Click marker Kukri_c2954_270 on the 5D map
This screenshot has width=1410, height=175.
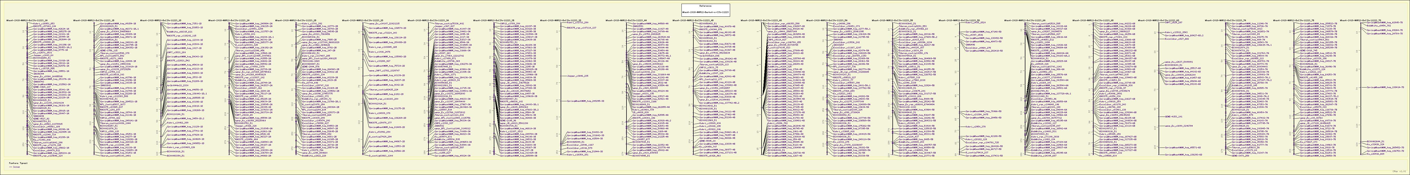pos(976,126)
